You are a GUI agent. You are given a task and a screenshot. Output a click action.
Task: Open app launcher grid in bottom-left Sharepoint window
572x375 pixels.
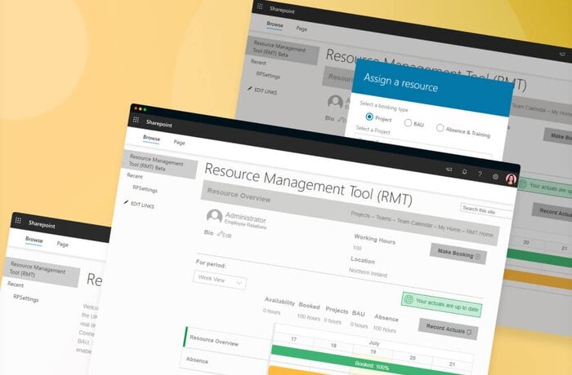[18, 220]
